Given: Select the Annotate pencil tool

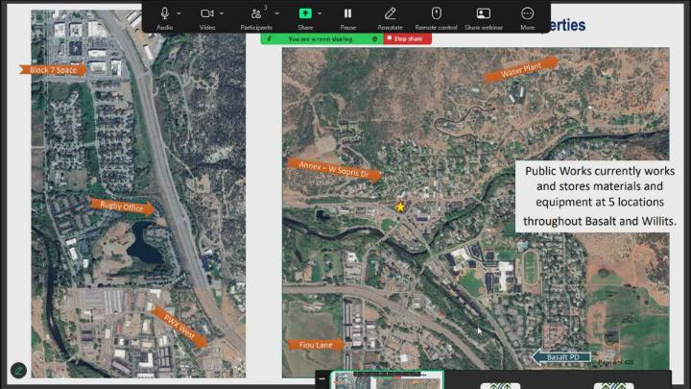Looking at the screenshot, I should 390,13.
